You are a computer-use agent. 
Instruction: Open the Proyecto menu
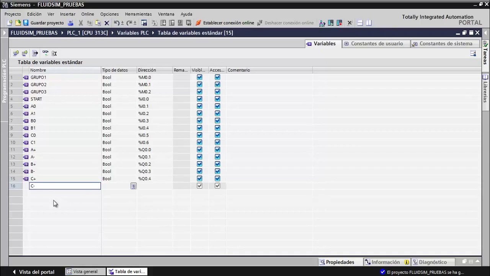[13, 14]
